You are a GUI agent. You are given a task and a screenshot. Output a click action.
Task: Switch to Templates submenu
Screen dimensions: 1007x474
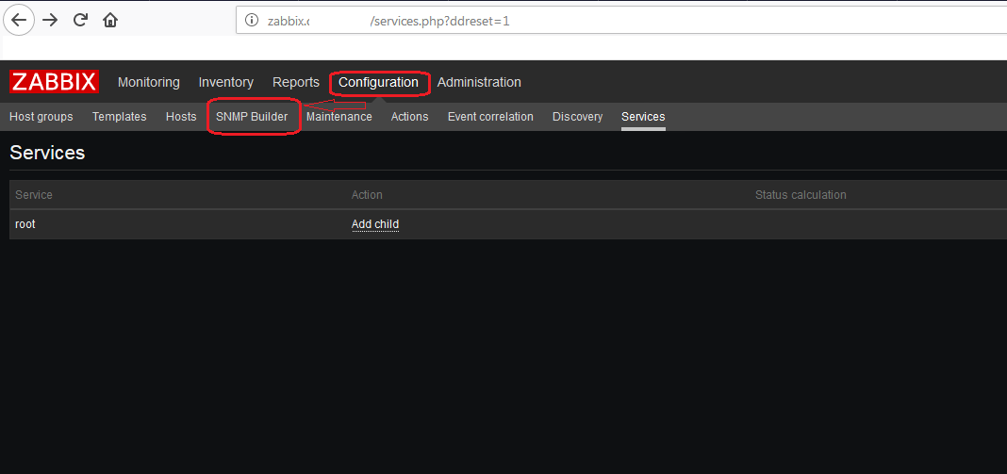pos(120,117)
